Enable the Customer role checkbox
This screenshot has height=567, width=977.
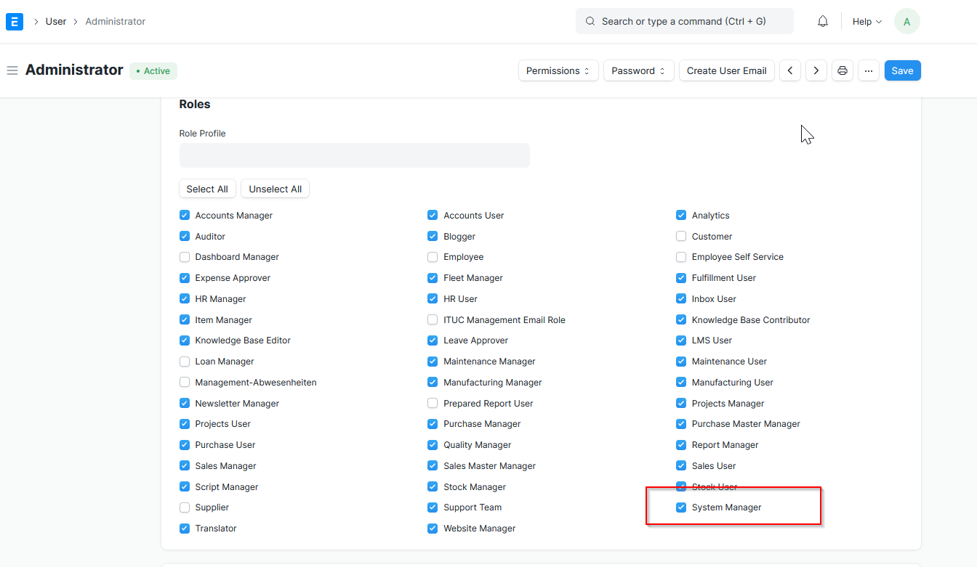click(x=681, y=236)
